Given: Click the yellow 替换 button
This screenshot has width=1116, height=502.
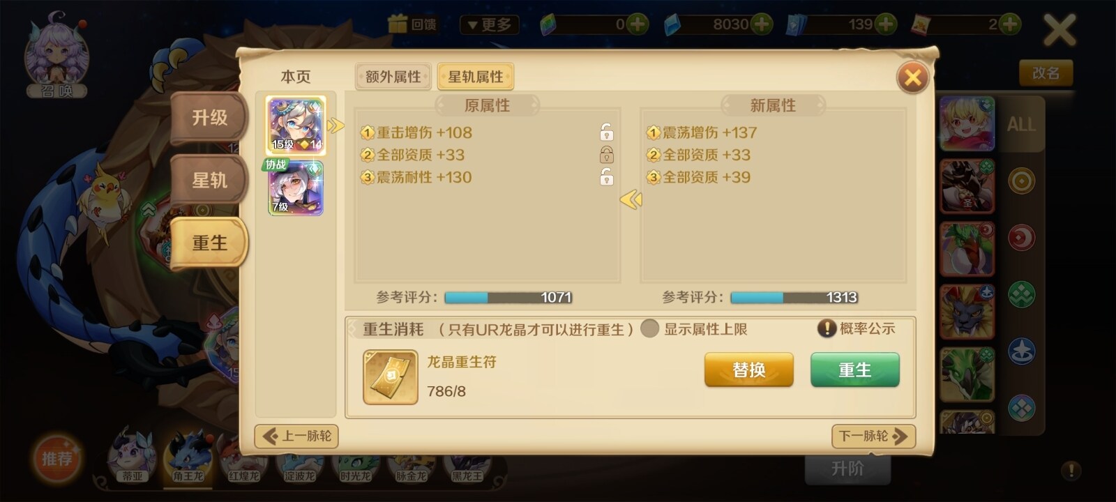Looking at the screenshot, I should tap(749, 370).
